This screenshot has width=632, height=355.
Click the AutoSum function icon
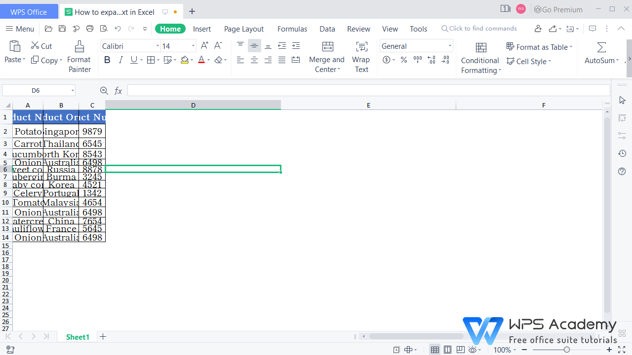[x=600, y=47]
